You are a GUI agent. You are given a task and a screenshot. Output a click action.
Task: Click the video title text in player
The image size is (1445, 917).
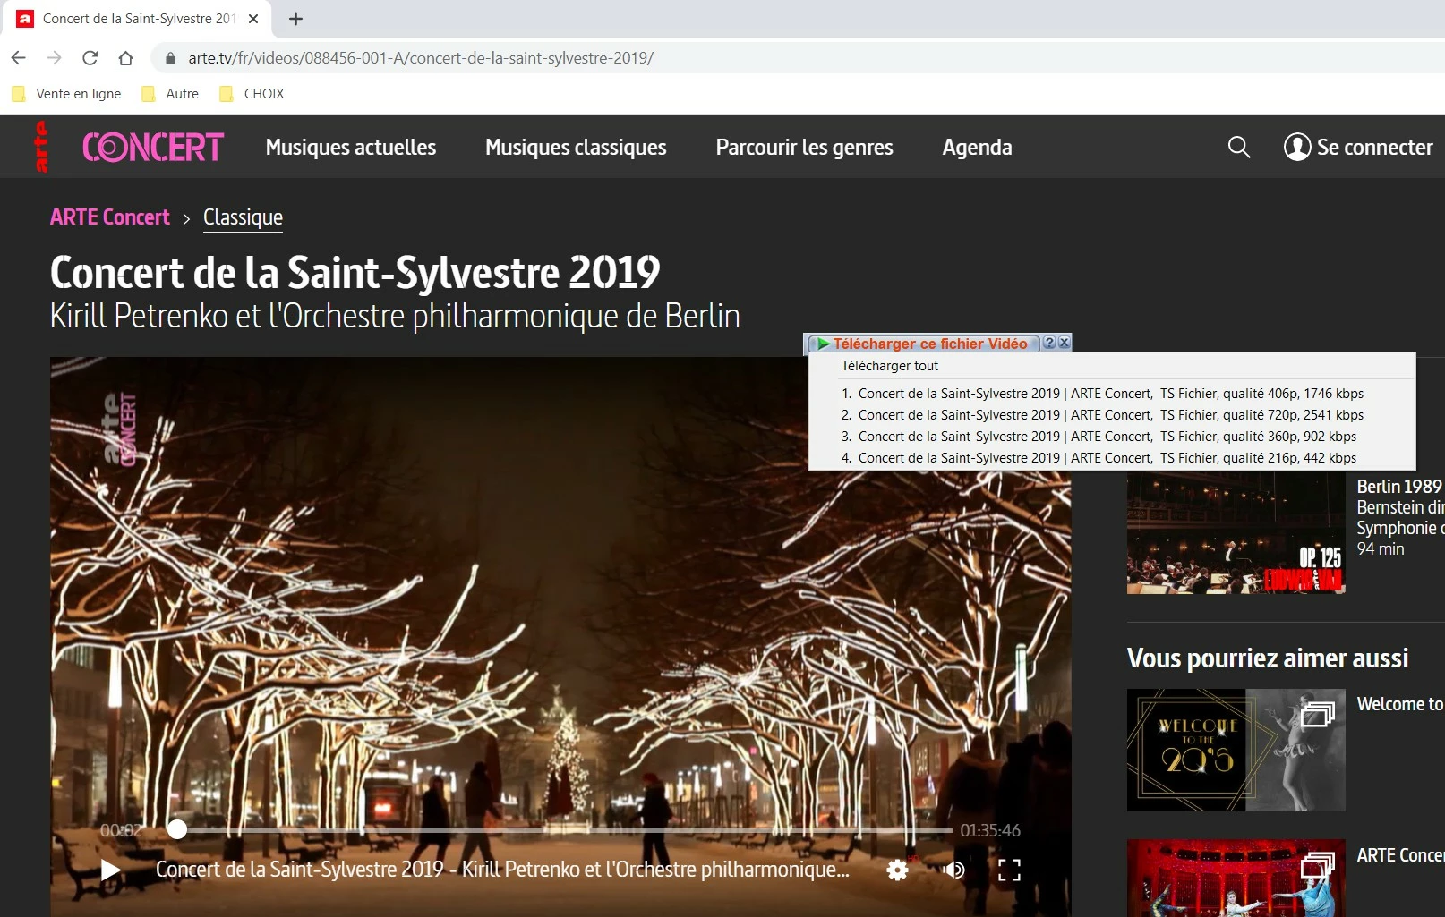click(x=502, y=870)
